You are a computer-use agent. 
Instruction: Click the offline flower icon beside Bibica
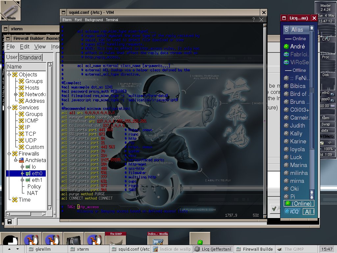(x=286, y=86)
